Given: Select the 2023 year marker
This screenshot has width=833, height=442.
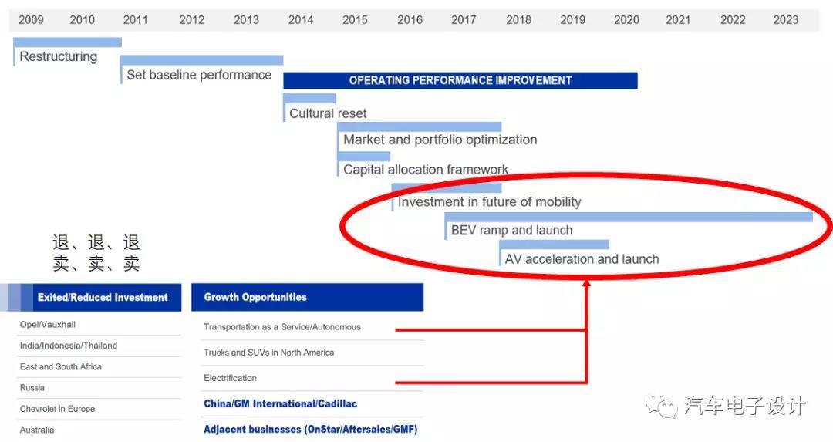Looking at the screenshot, I should (x=786, y=20).
